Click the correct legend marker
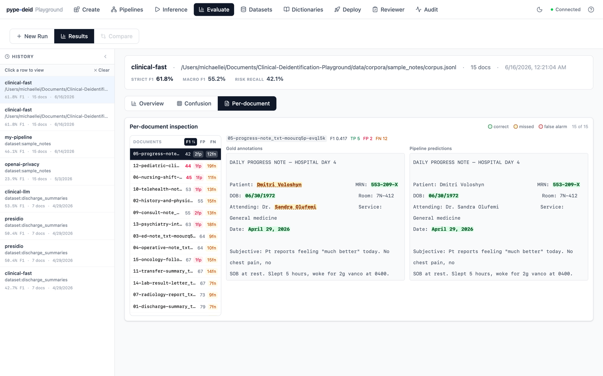This screenshot has width=603, height=376. (490, 127)
